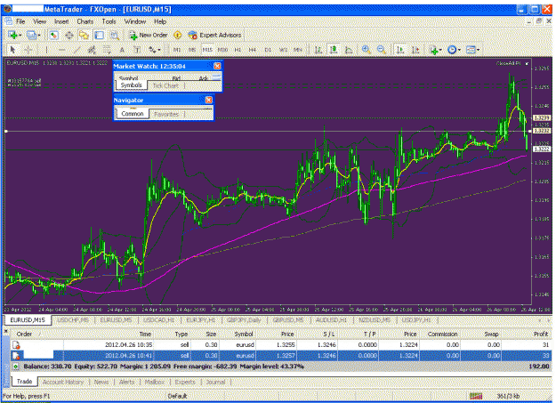Toggle the chart auto scroll icon
Image resolution: width=556 pixels, height=403 pixels.
click(400, 50)
